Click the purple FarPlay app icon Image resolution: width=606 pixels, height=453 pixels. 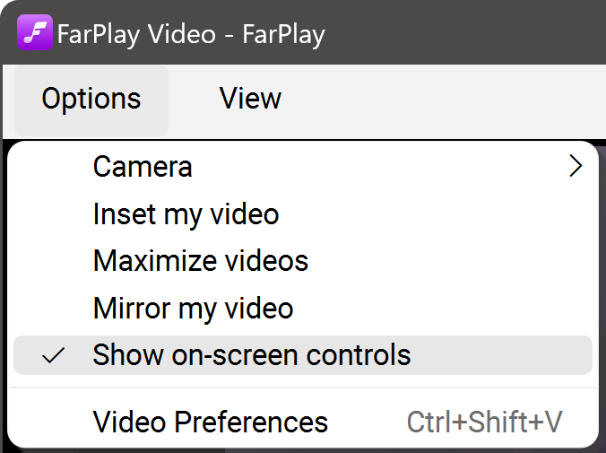(x=34, y=33)
